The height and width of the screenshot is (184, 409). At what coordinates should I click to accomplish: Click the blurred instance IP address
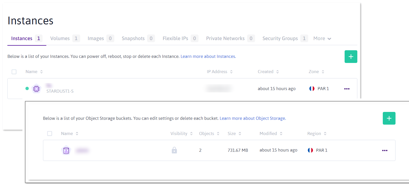click(x=219, y=89)
